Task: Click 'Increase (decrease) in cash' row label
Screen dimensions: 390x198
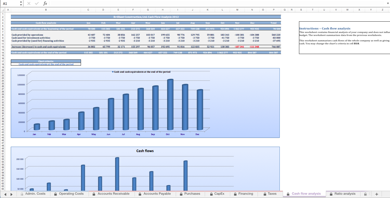Action: 38,47
